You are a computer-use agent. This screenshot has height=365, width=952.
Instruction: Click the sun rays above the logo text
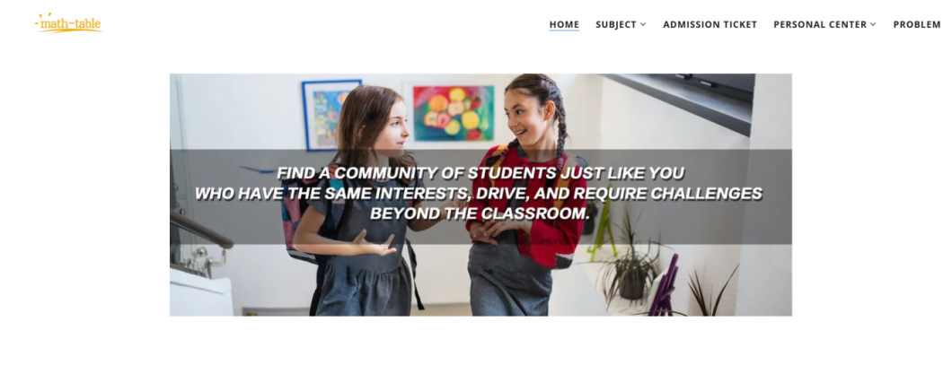(46, 16)
